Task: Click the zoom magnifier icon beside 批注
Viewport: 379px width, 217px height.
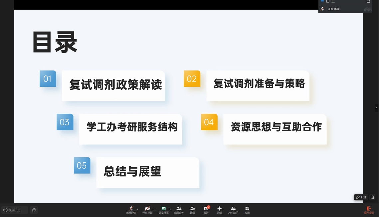Action: 372,197
